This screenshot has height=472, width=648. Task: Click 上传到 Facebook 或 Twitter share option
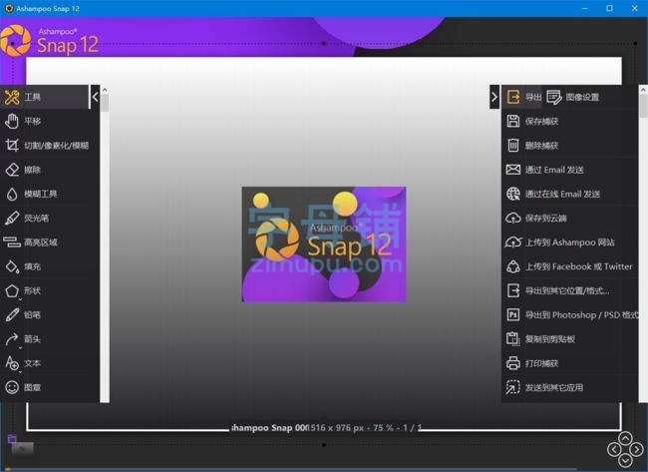pos(570,266)
